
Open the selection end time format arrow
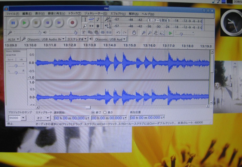coord(126,118)
